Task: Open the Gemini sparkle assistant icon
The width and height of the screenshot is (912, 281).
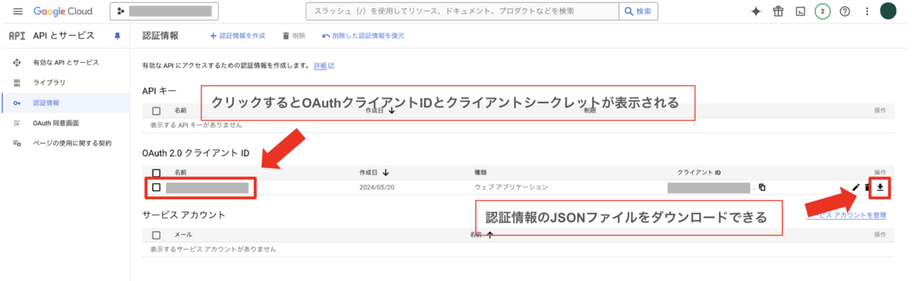Action: [755, 11]
